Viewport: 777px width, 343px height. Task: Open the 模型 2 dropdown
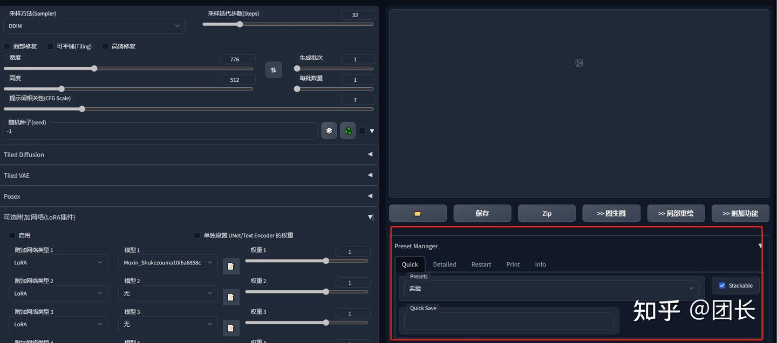pos(168,293)
